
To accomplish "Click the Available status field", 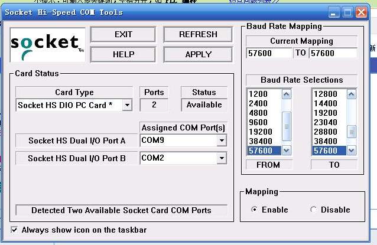I will coord(204,105).
